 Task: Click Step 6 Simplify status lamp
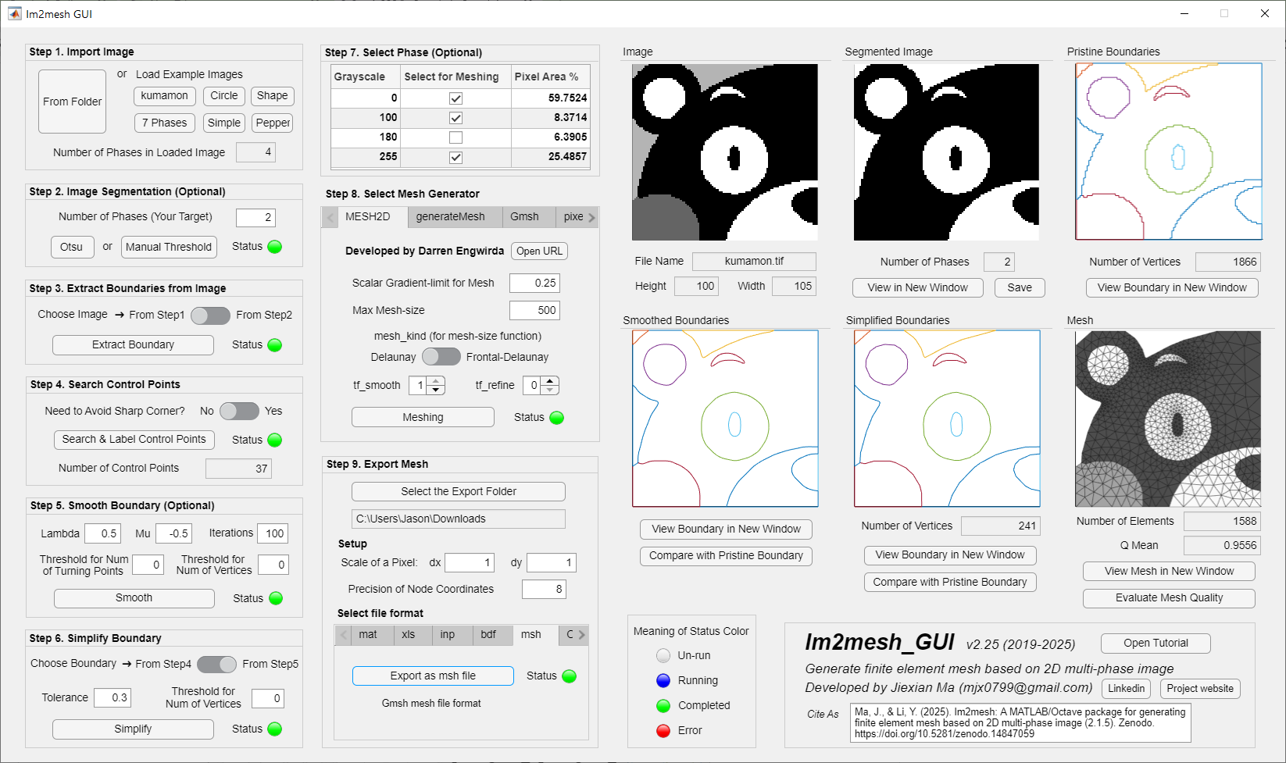[274, 729]
